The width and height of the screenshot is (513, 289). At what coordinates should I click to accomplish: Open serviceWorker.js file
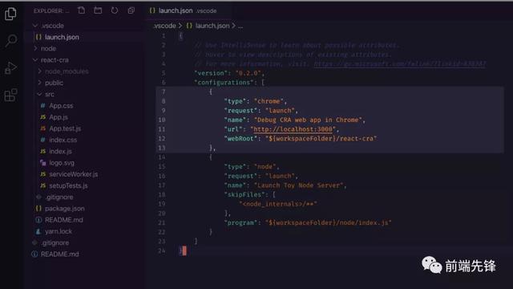73,174
